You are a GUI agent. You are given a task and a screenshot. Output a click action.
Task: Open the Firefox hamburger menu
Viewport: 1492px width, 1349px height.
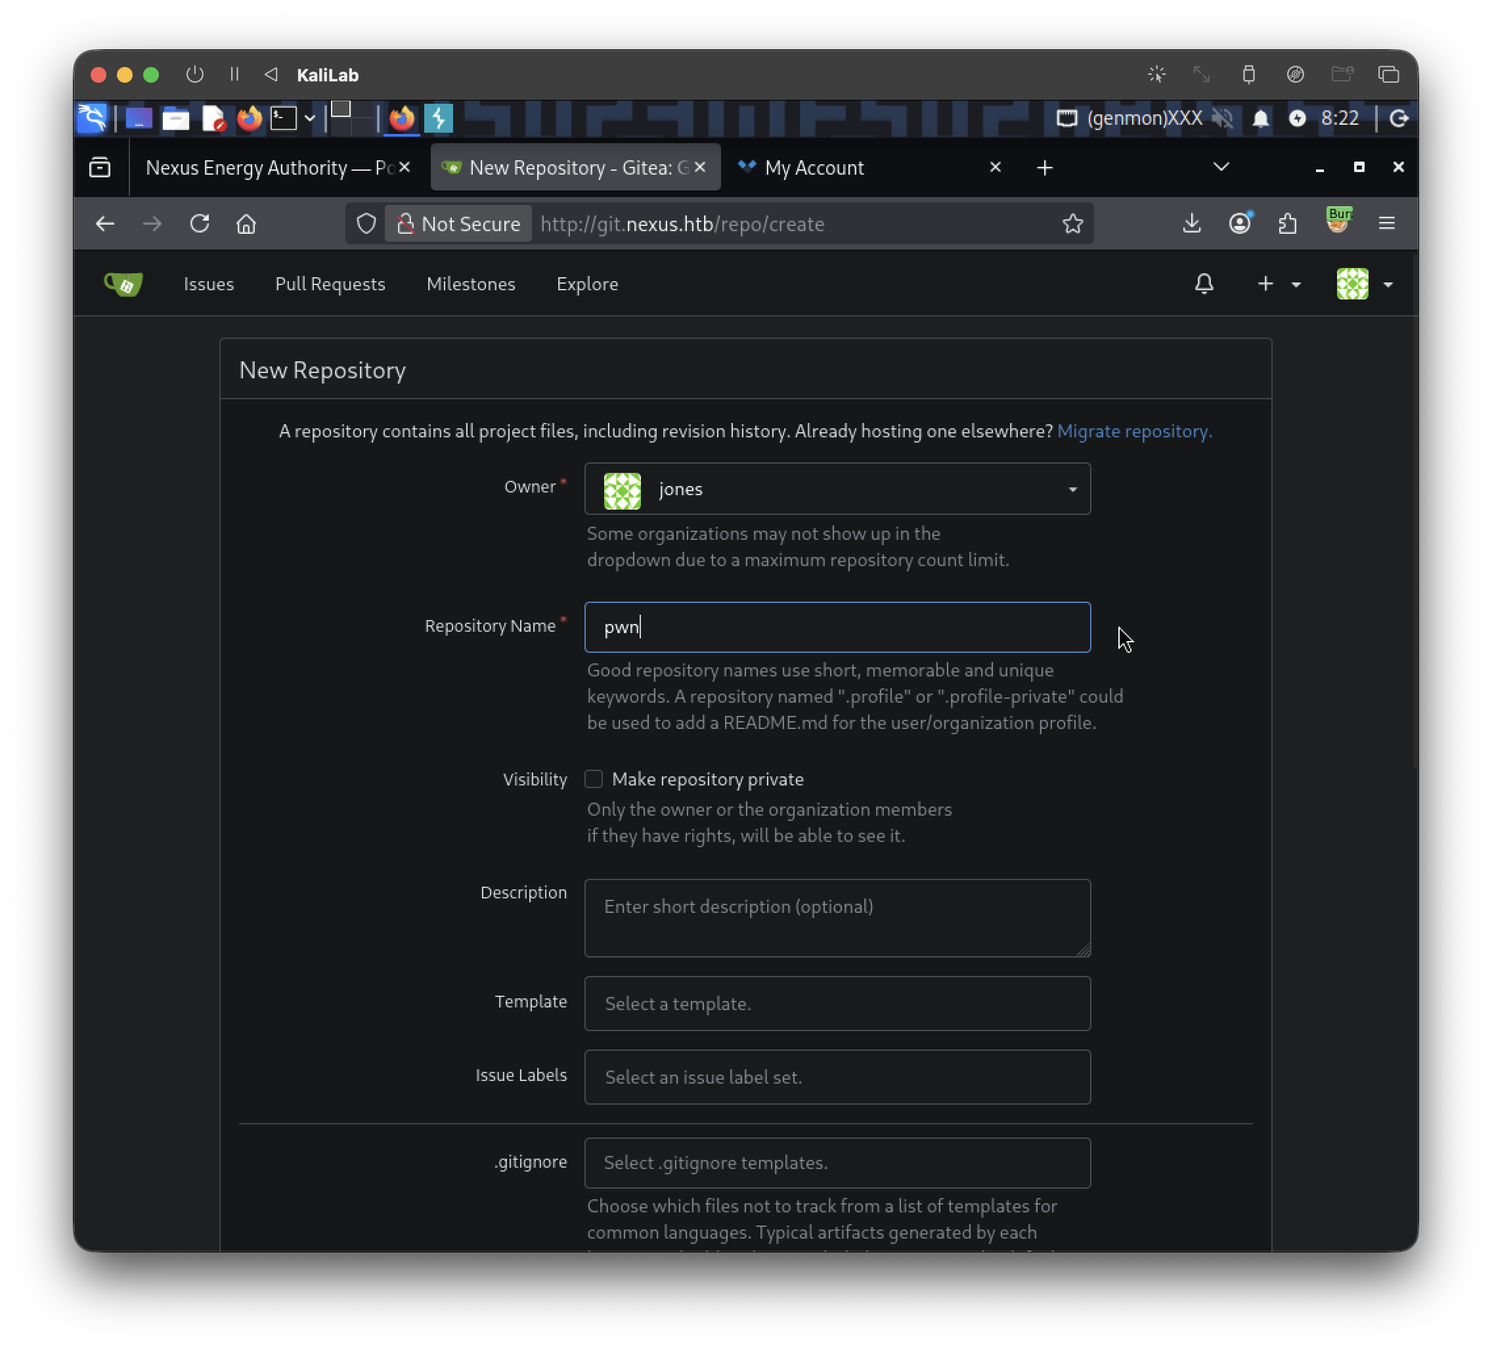(x=1387, y=223)
